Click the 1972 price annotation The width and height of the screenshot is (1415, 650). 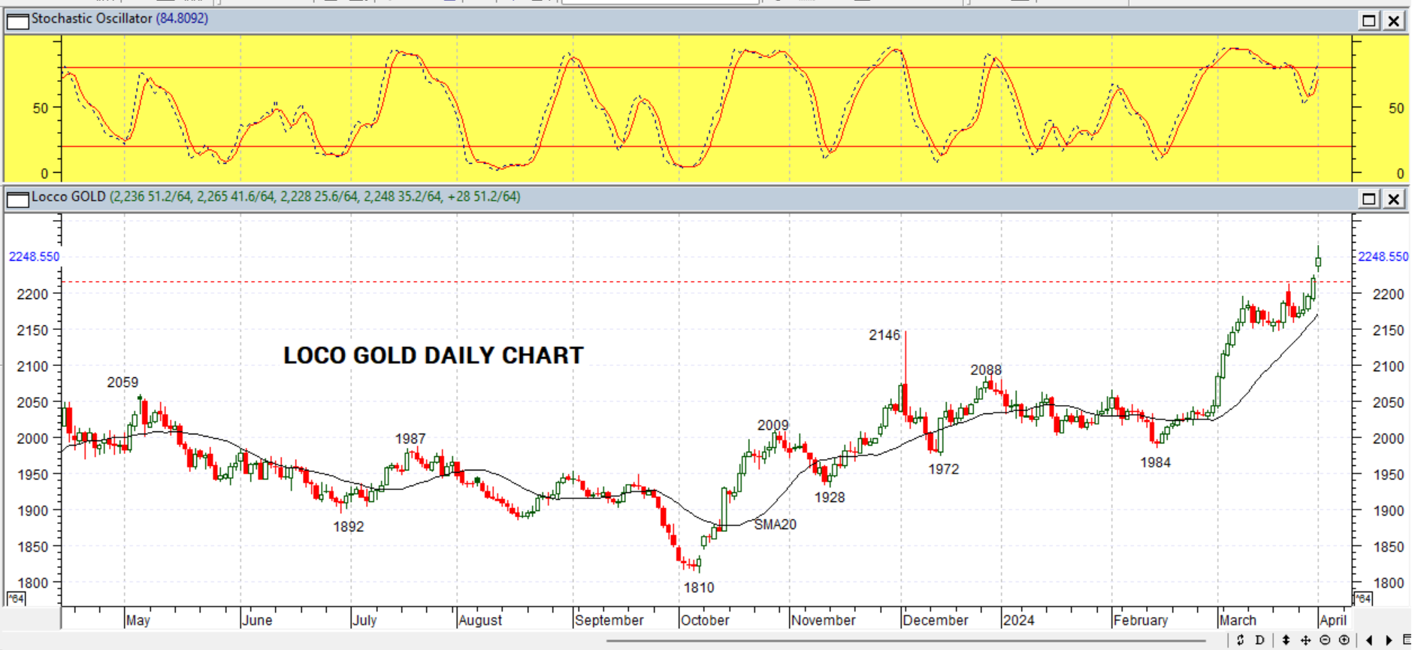coord(944,470)
